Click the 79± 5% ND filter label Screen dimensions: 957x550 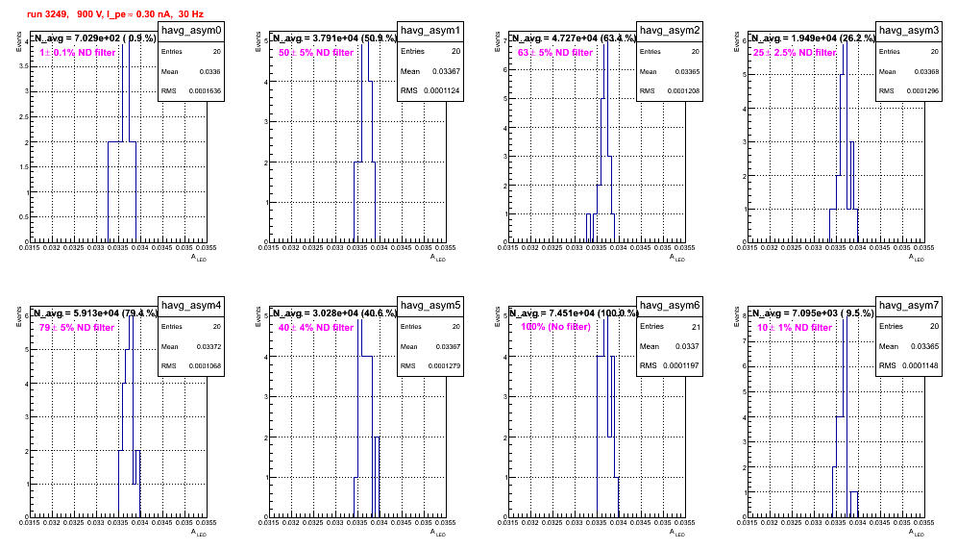click(77, 328)
